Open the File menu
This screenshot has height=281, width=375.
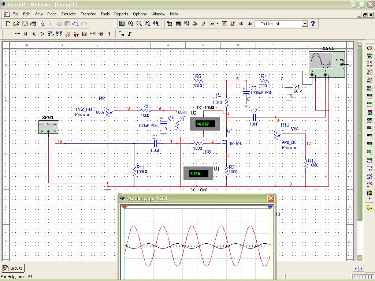(15, 14)
